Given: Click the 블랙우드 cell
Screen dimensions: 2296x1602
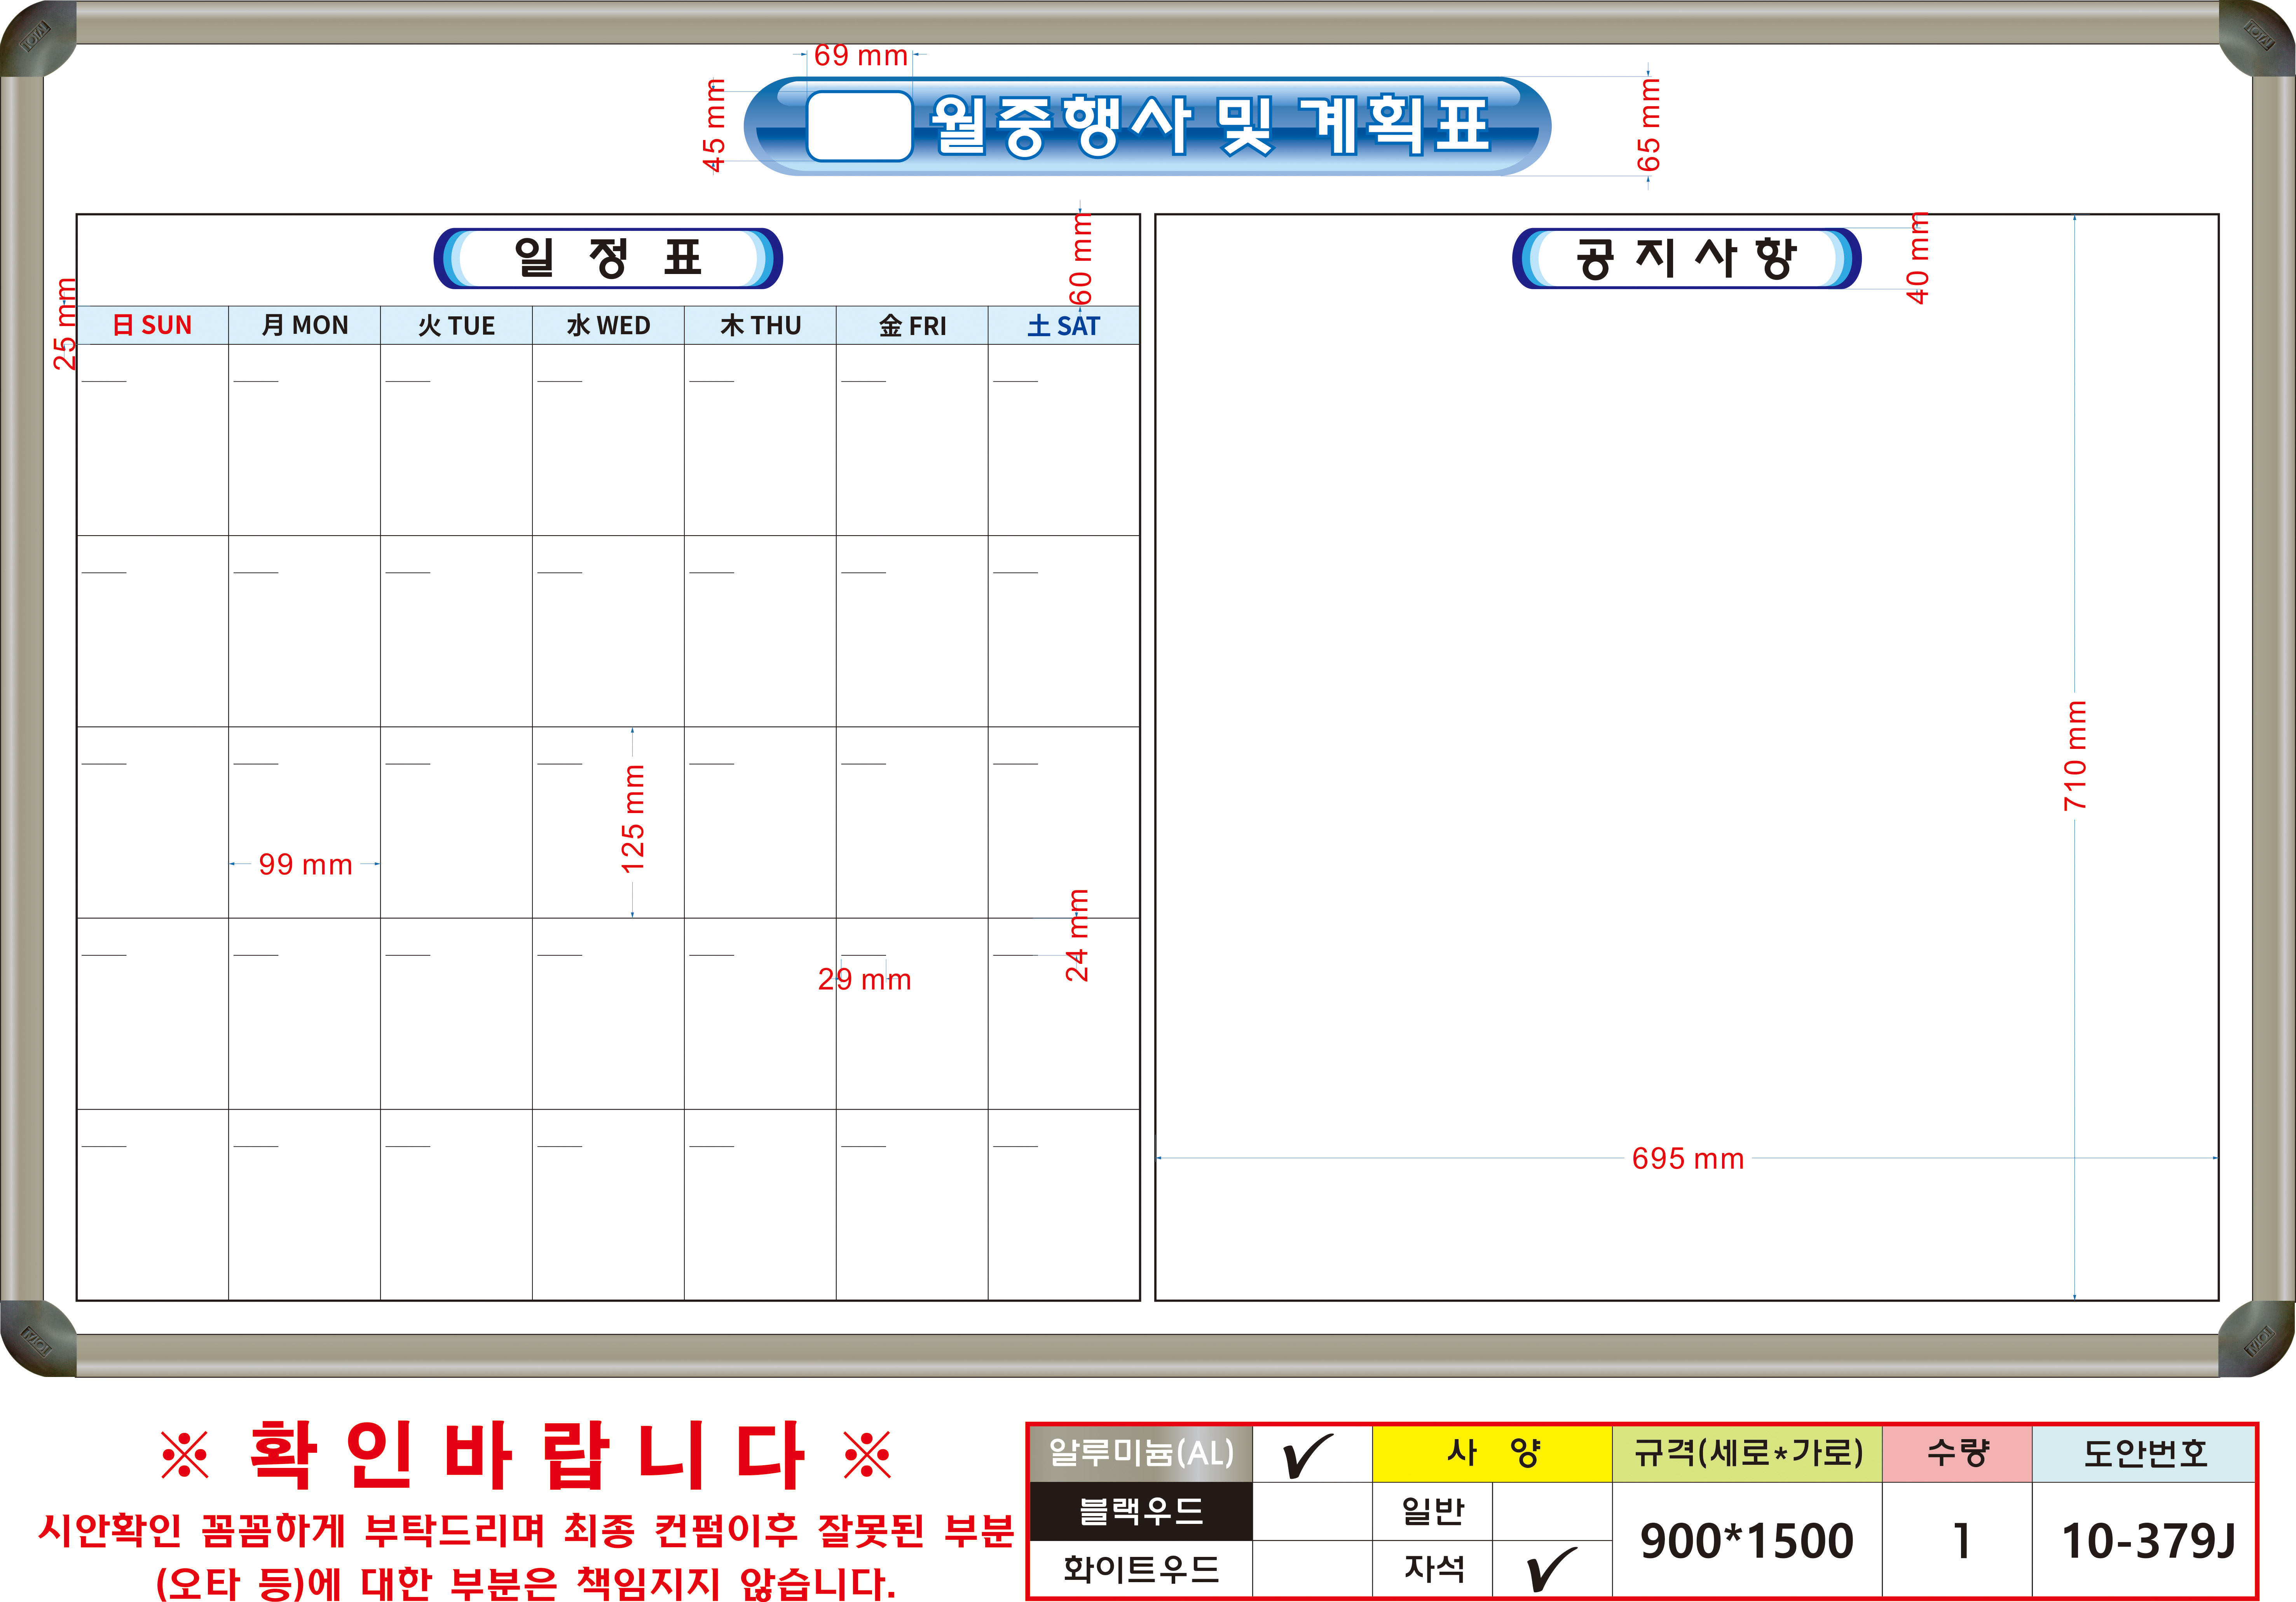Looking at the screenshot, I should [1141, 1511].
